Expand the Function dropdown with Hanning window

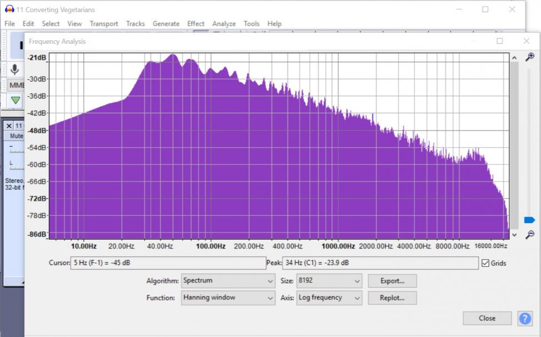(228, 298)
